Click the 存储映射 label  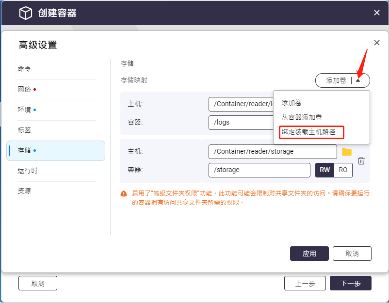[x=134, y=80]
